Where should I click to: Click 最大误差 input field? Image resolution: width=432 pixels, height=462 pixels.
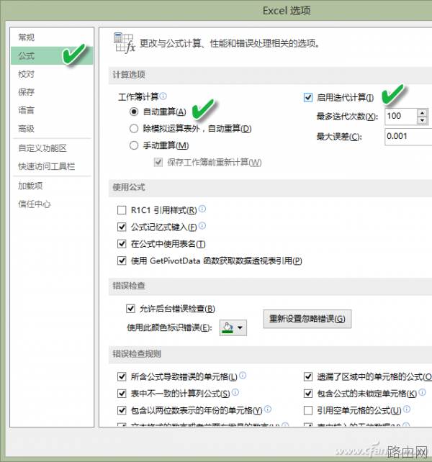408,137
